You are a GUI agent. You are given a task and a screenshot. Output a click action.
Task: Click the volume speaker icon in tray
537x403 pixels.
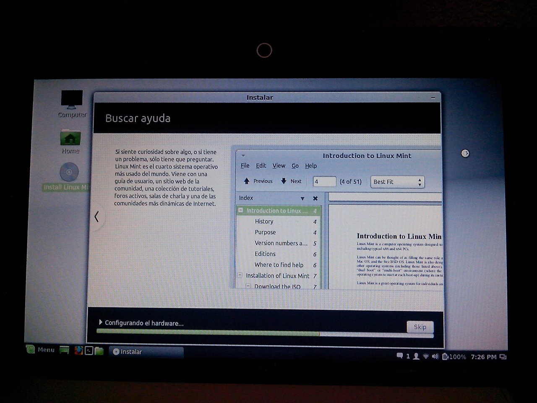[435, 356]
